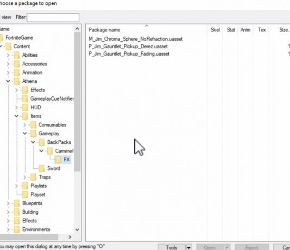Click the tree scrollbar down arrow

[x=77, y=230]
